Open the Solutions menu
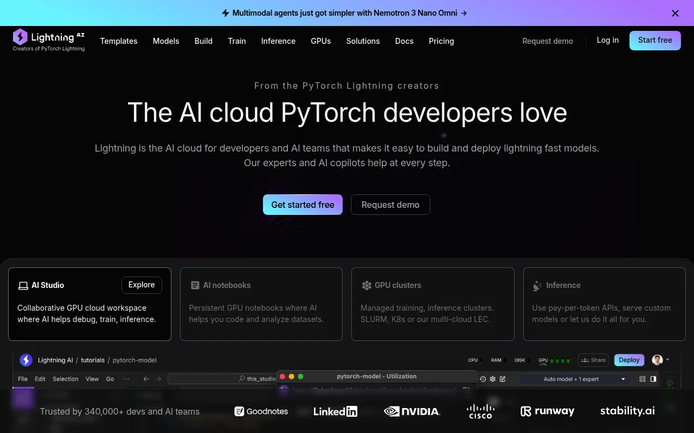Screen dimensions: 694x433 pos(363,41)
